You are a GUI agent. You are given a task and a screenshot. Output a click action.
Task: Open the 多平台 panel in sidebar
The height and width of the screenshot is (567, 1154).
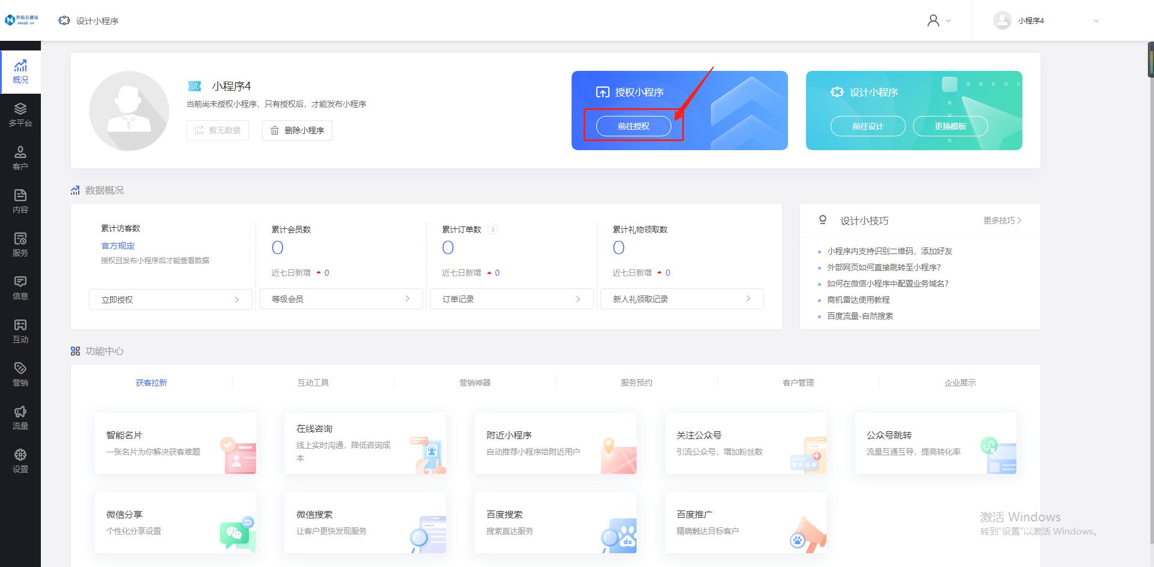click(x=20, y=114)
